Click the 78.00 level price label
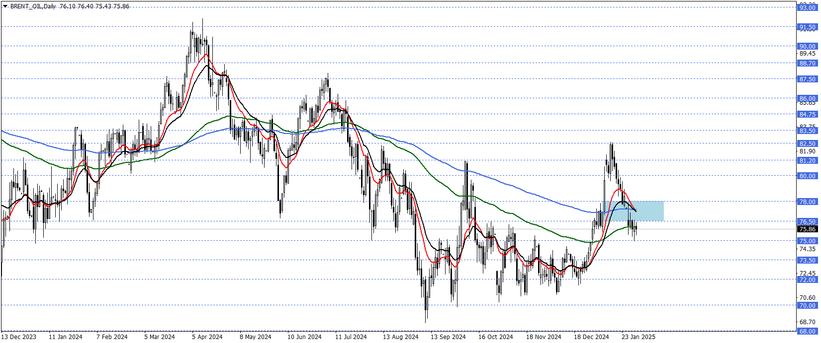This screenshot has width=821, height=343. tap(807, 202)
